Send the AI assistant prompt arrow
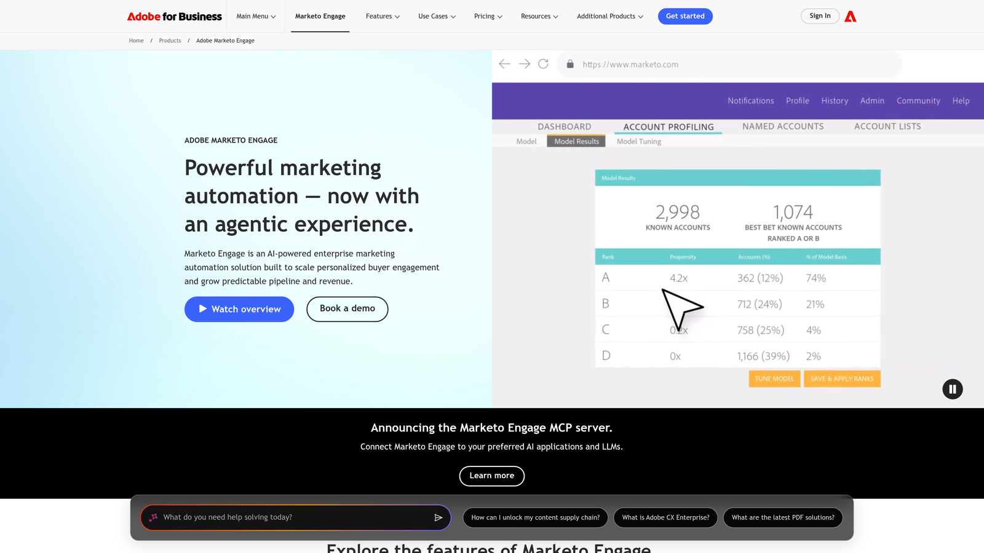This screenshot has height=553, width=984. (438, 517)
